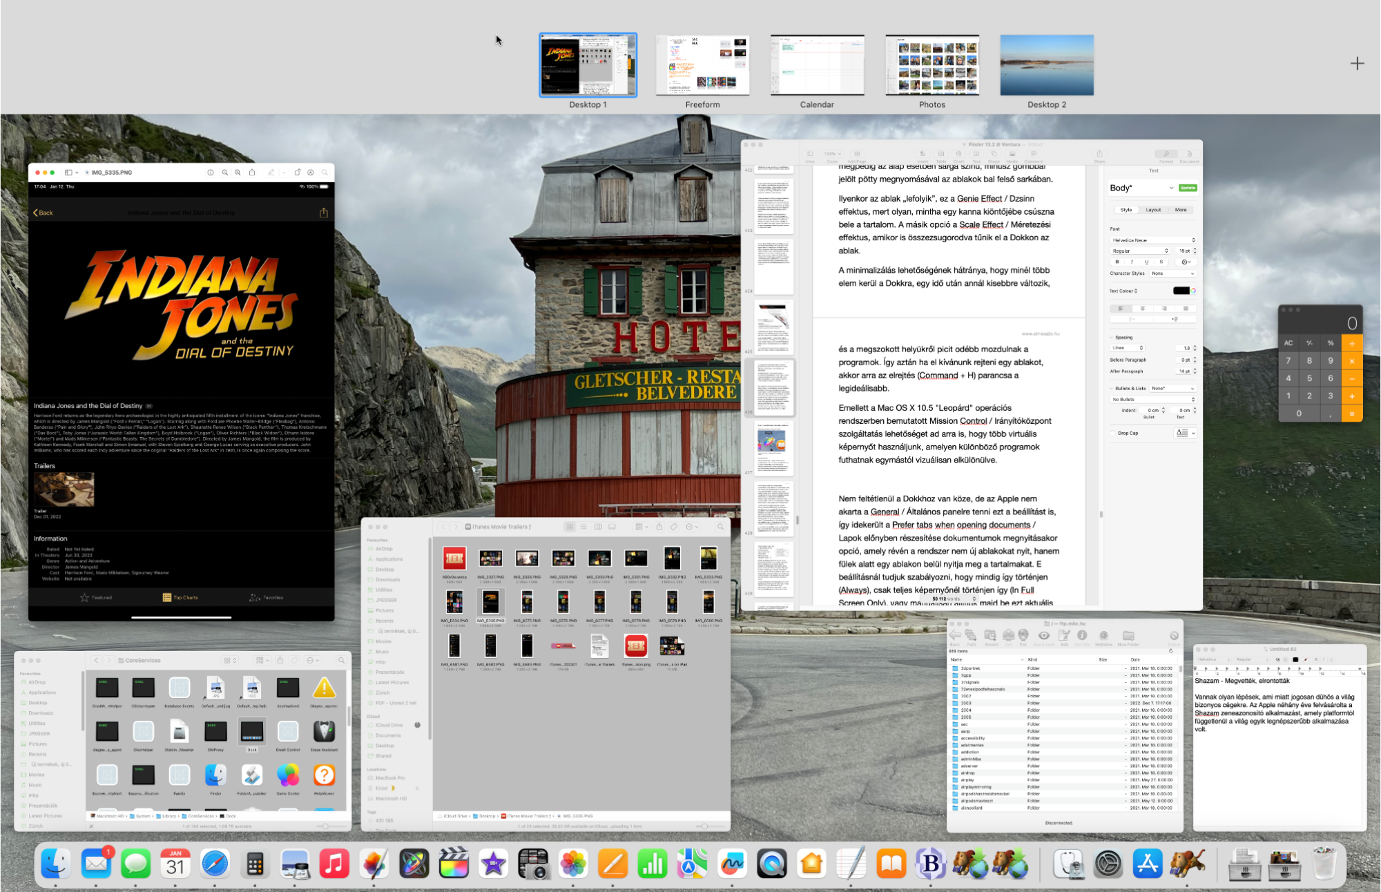Open Photos app from the Dock

coord(573,864)
